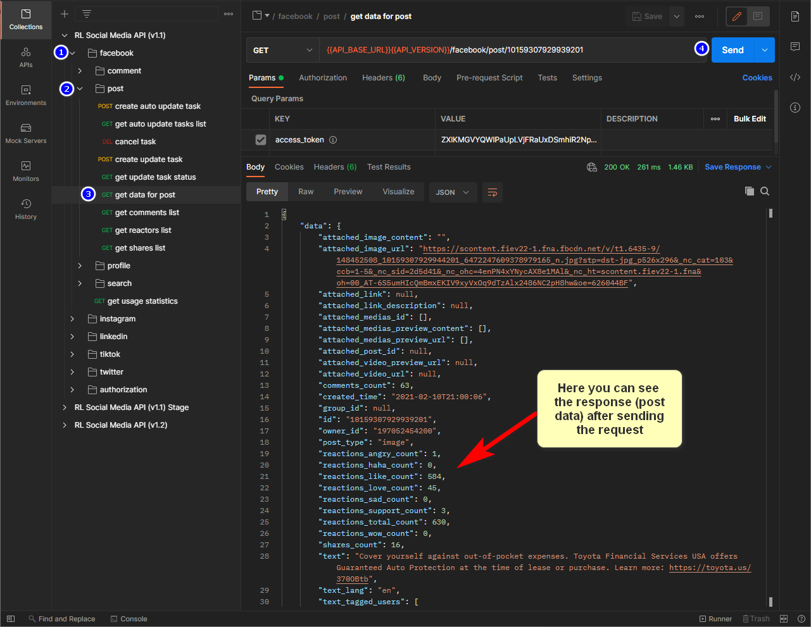Image resolution: width=811 pixels, height=627 pixels.
Task: Collapse the post folder in the collection tree
Action: point(79,89)
